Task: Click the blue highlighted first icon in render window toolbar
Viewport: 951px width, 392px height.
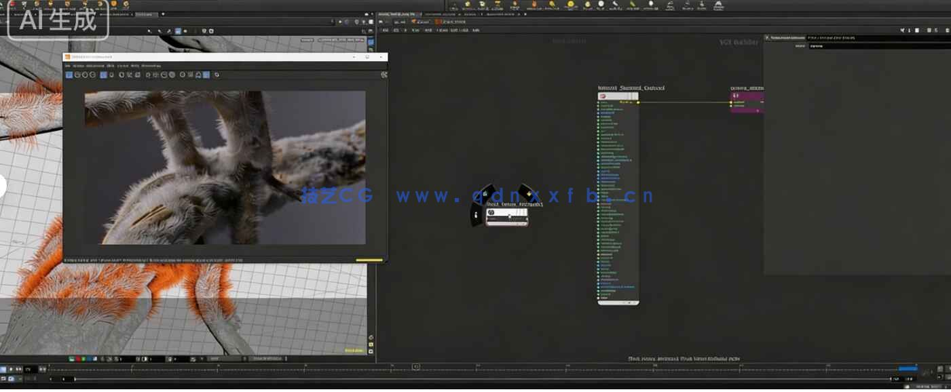Action: (x=69, y=75)
